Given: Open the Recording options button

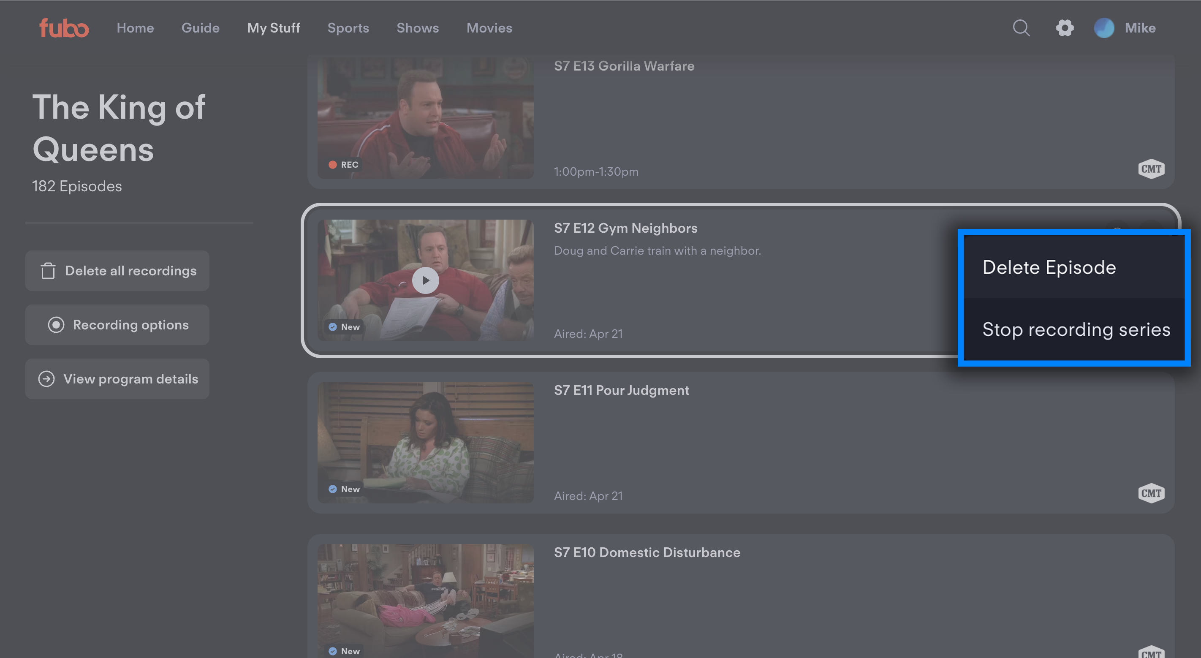Looking at the screenshot, I should point(117,325).
